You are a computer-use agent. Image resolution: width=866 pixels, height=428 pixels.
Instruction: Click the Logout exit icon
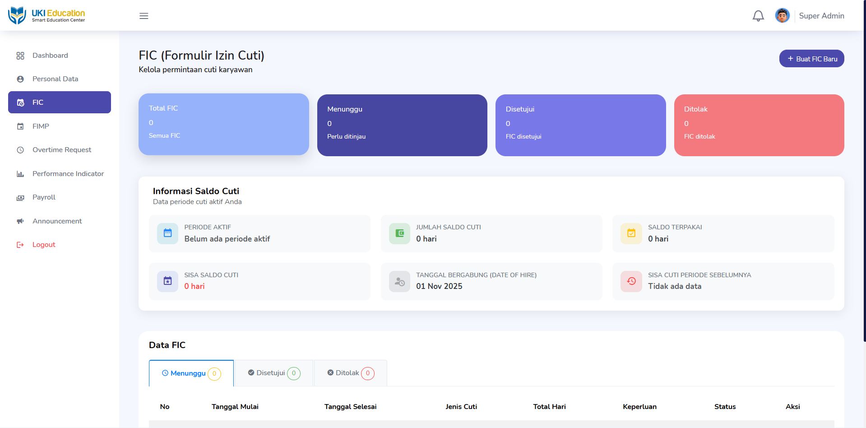tap(20, 245)
